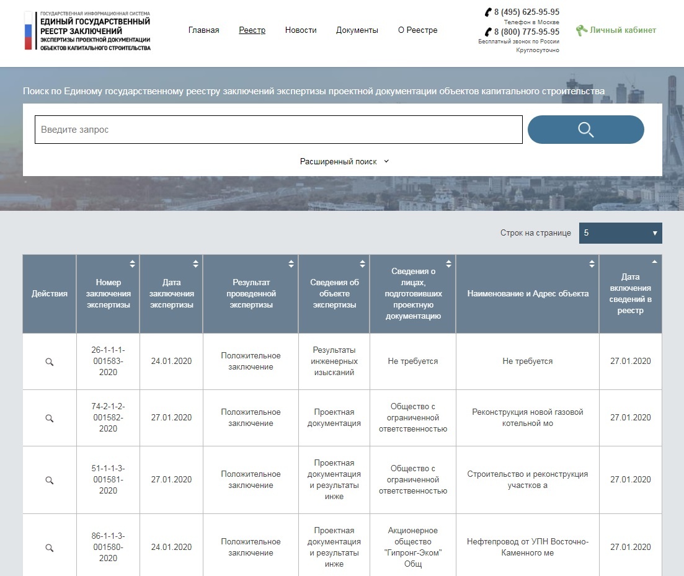
Task: Select the cell 74-2-1-2-001582-2020
Action: [x=108, y=417]
